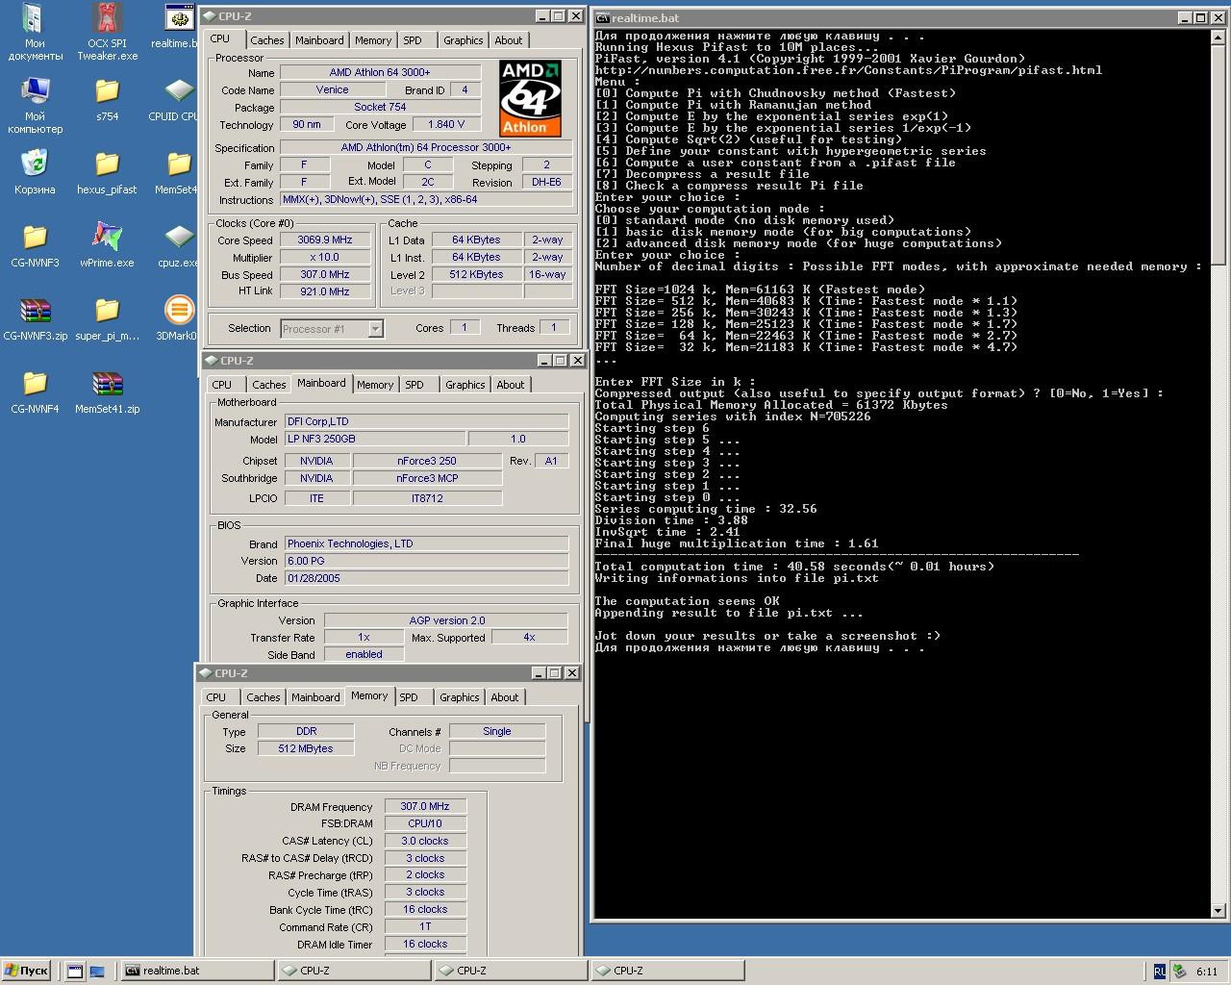Activate first CPU-Z taskbar button
Viewport: 1231px width, 985px height.
tap(353, 972)
